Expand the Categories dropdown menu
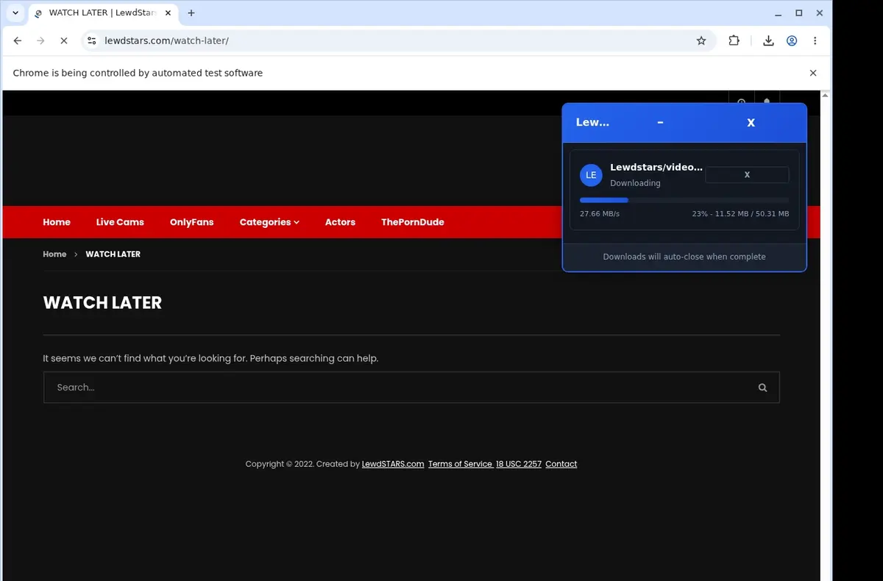The height and width of the screenshot is (581, 883). pos(269,222)
